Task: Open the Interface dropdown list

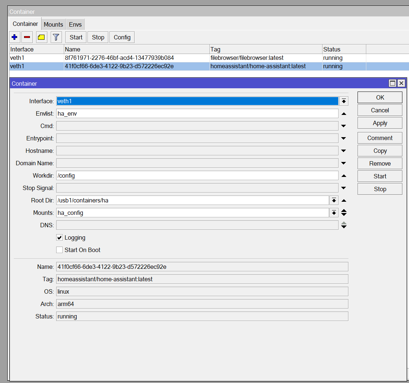Action: (344, 101)
